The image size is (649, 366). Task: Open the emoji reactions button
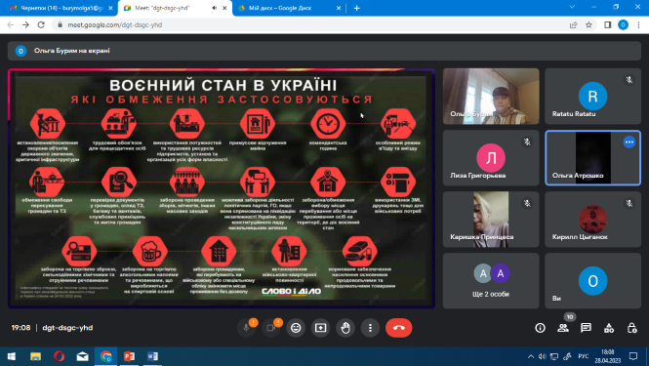tap(296, 328)
